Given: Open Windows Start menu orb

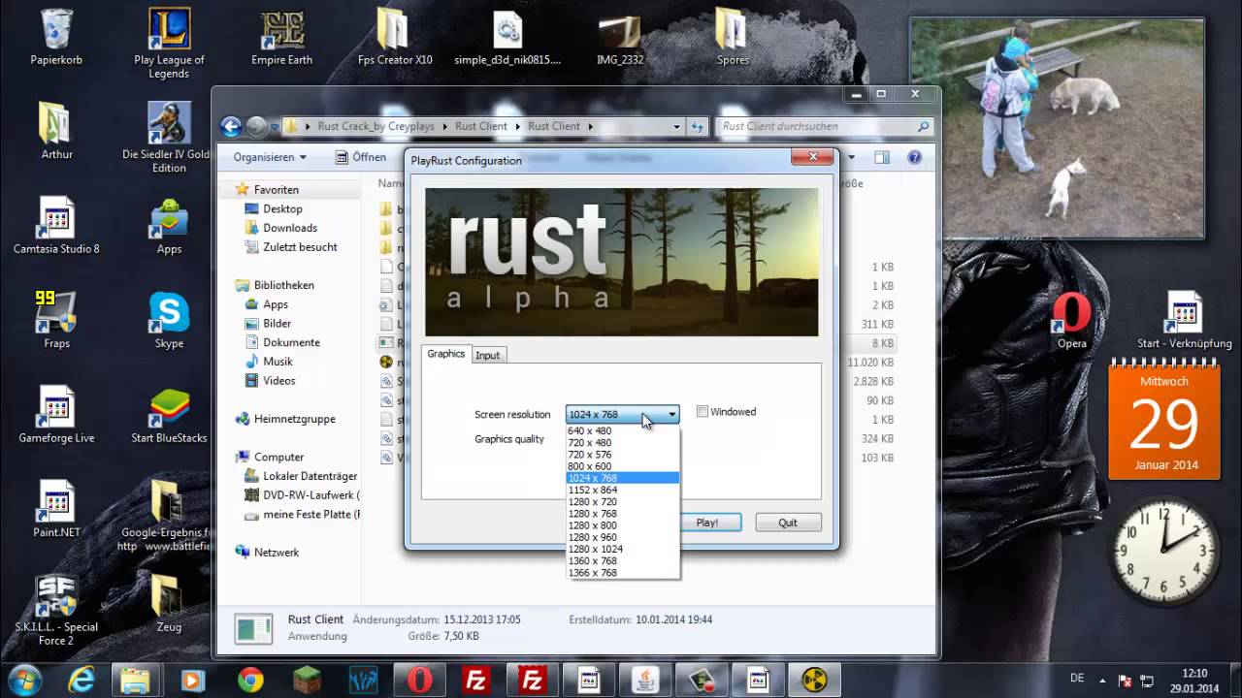Looking at the screenshot, I should (24, 680).
